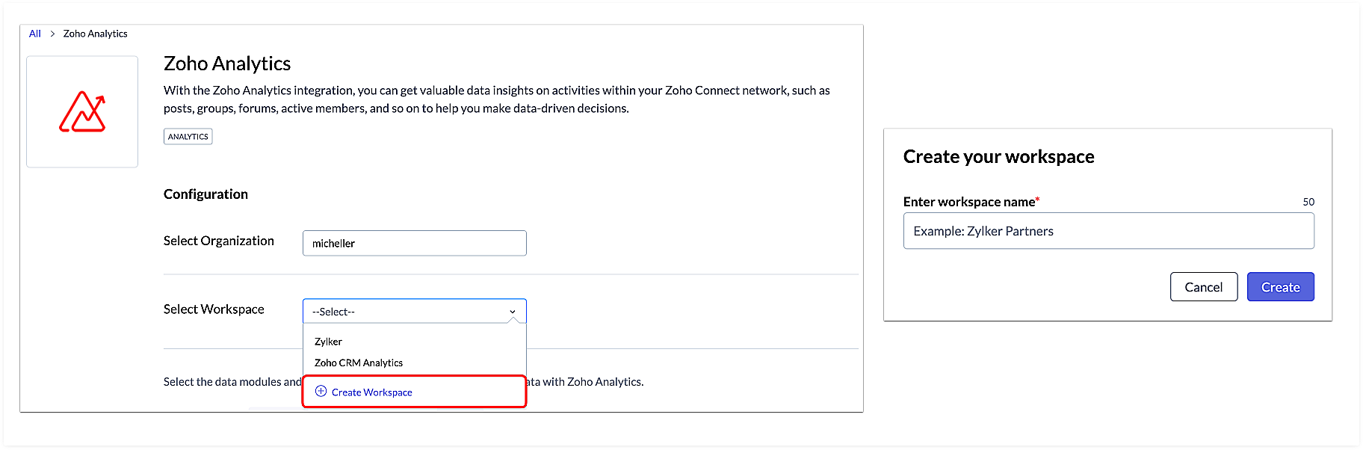Click the Select Workspace label
This screenshot has height=450, width=1363.
coord(214,309)
